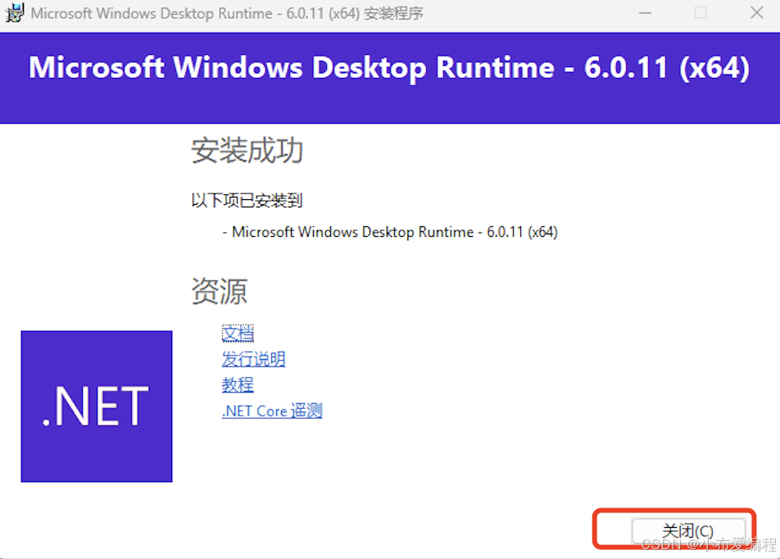Close the installer window with X
Viewport: 780px width, 559px height.
click(756, 13)
